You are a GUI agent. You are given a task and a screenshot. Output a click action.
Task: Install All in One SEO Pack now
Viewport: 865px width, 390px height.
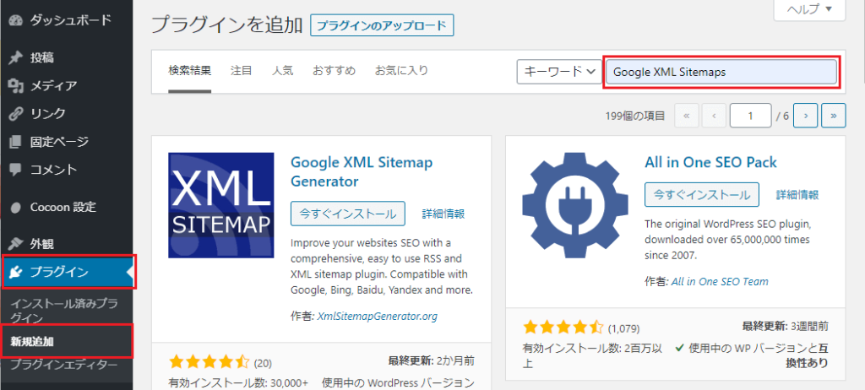click(702, 194)
